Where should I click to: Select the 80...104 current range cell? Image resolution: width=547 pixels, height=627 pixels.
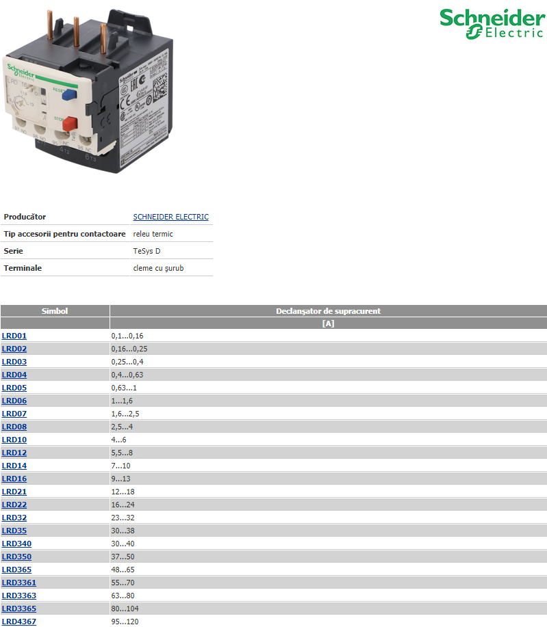point(329,609)
